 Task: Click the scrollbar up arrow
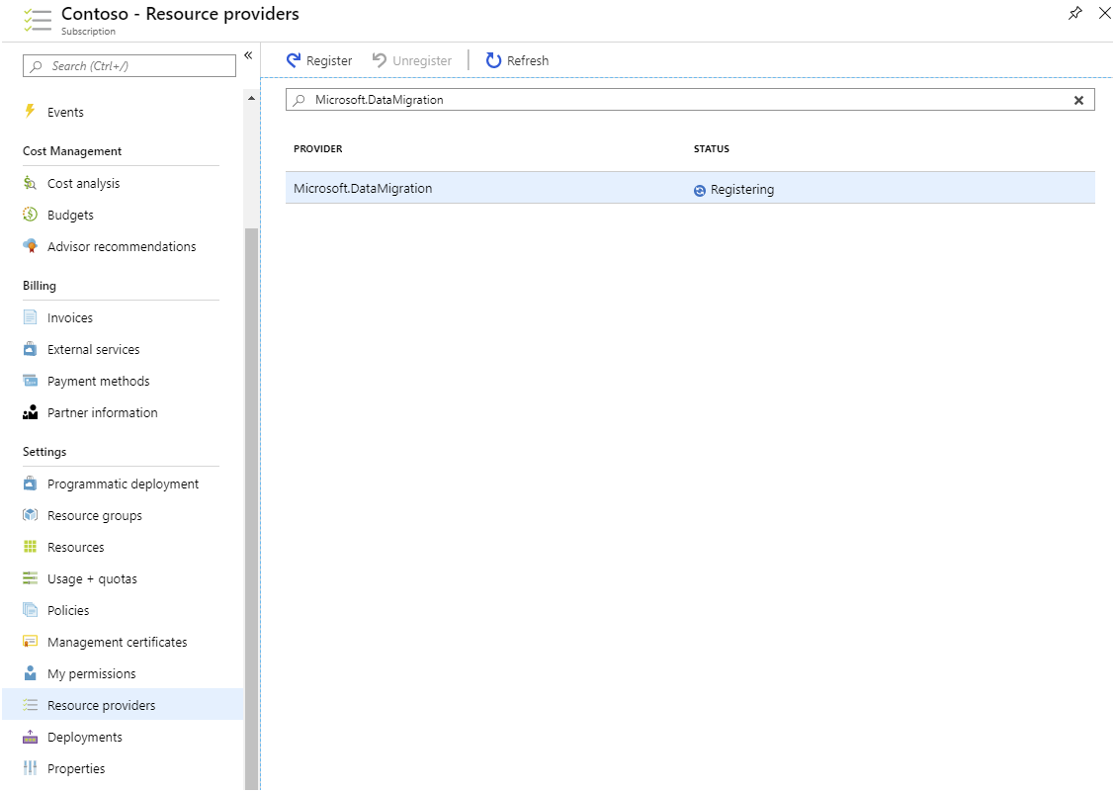click(x=251, y=98)
